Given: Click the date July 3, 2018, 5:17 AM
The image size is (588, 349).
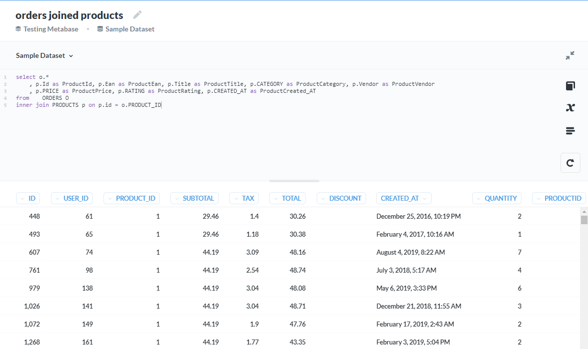Looking at the screenshot, I should (x=406, y=270).
